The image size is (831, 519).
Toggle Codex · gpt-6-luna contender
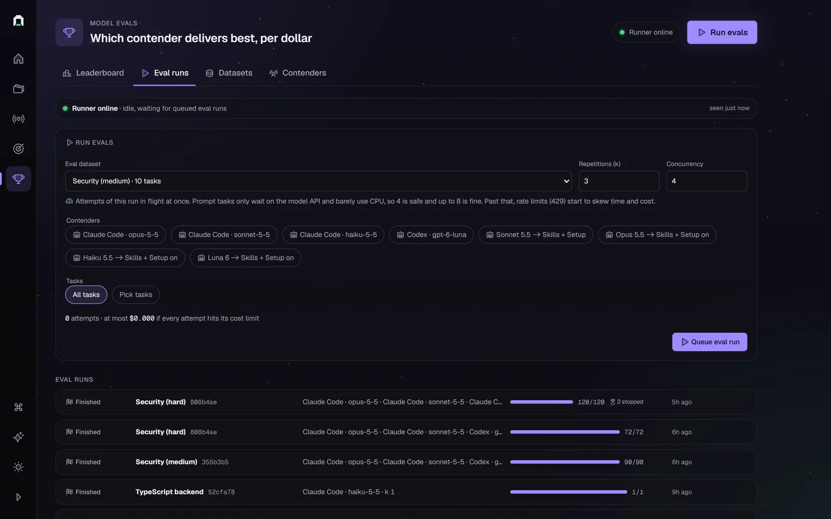click(x=431, y=235)
